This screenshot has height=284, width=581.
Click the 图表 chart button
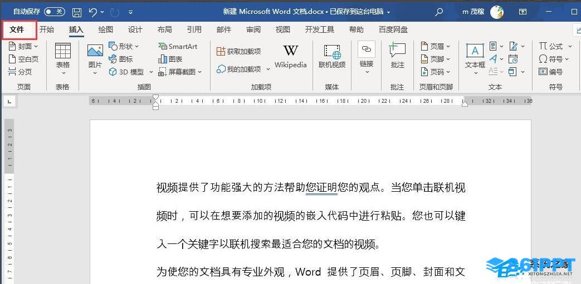170,59
